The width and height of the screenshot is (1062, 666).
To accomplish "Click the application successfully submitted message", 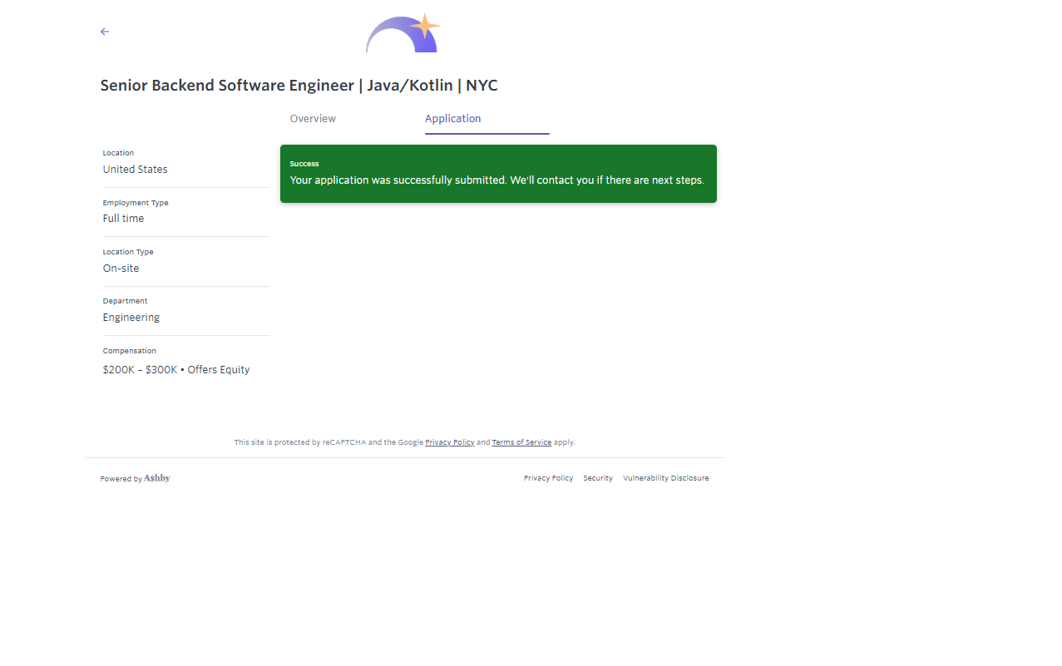I will click(x=496, y=180).
